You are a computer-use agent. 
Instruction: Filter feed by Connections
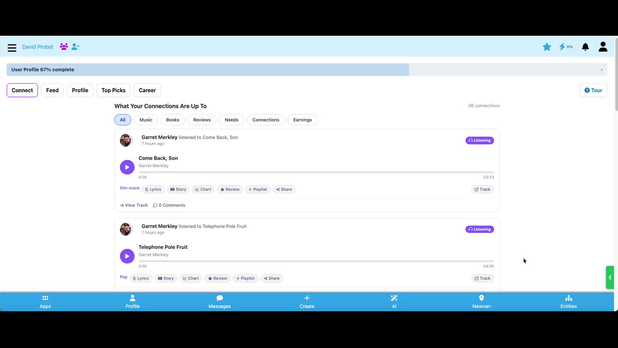tap(266, 120)
